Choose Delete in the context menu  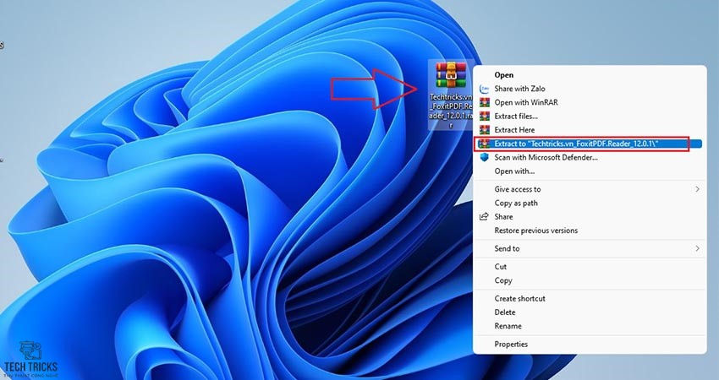[x=590, y=312]
